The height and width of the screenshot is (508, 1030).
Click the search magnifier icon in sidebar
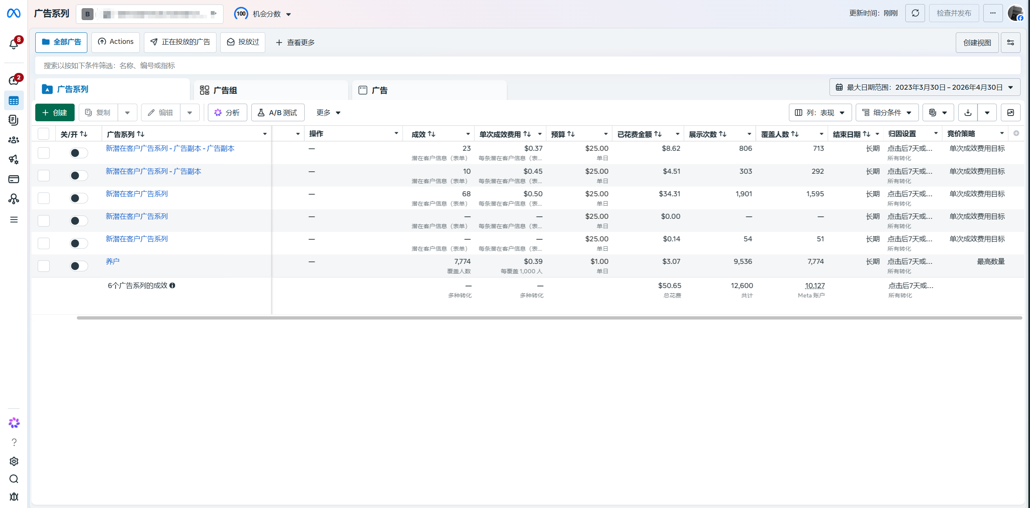(14, 479)
